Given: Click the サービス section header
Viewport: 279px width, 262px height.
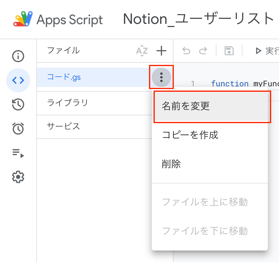Looking at the screenshot, I should [63, 126].
